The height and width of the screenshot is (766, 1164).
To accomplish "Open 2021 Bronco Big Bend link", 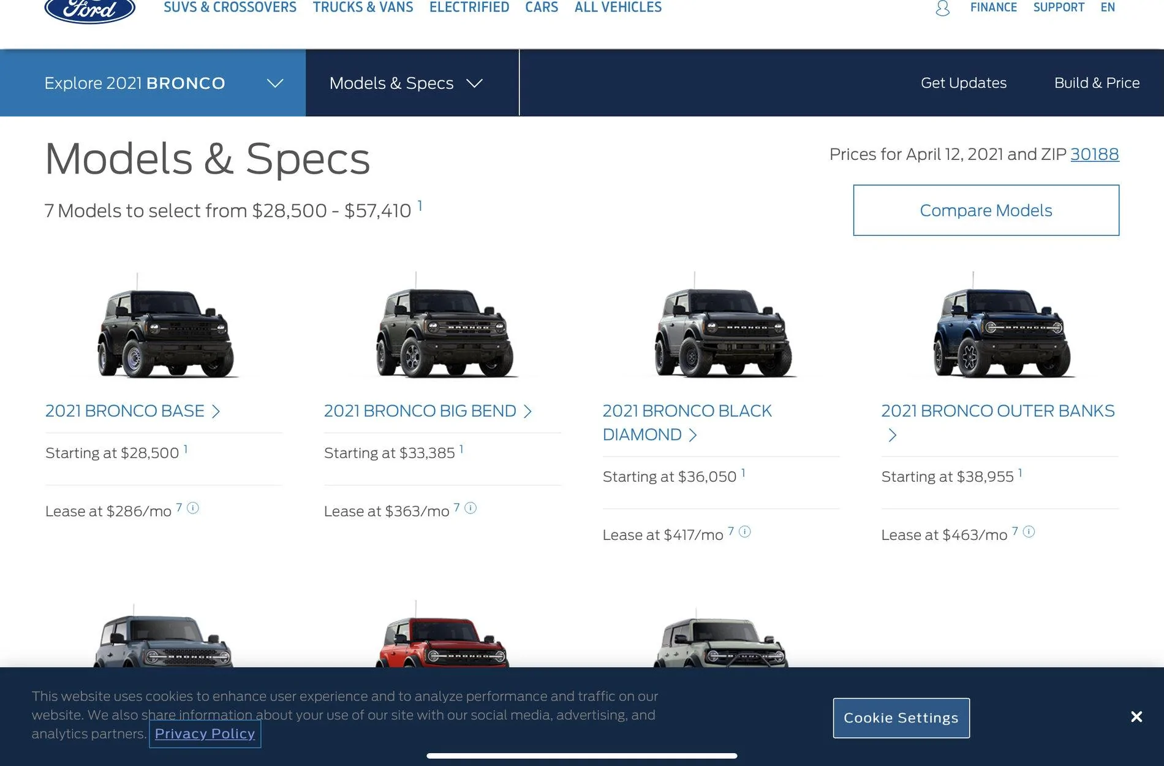I will (x=420, y=411).
